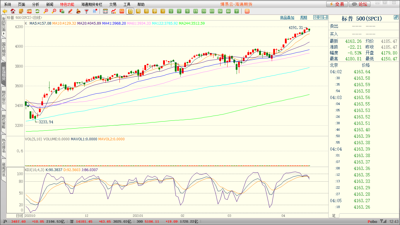Switch to 30-minute period
This screenshot has width=400, height=225.
pos(204,11)
